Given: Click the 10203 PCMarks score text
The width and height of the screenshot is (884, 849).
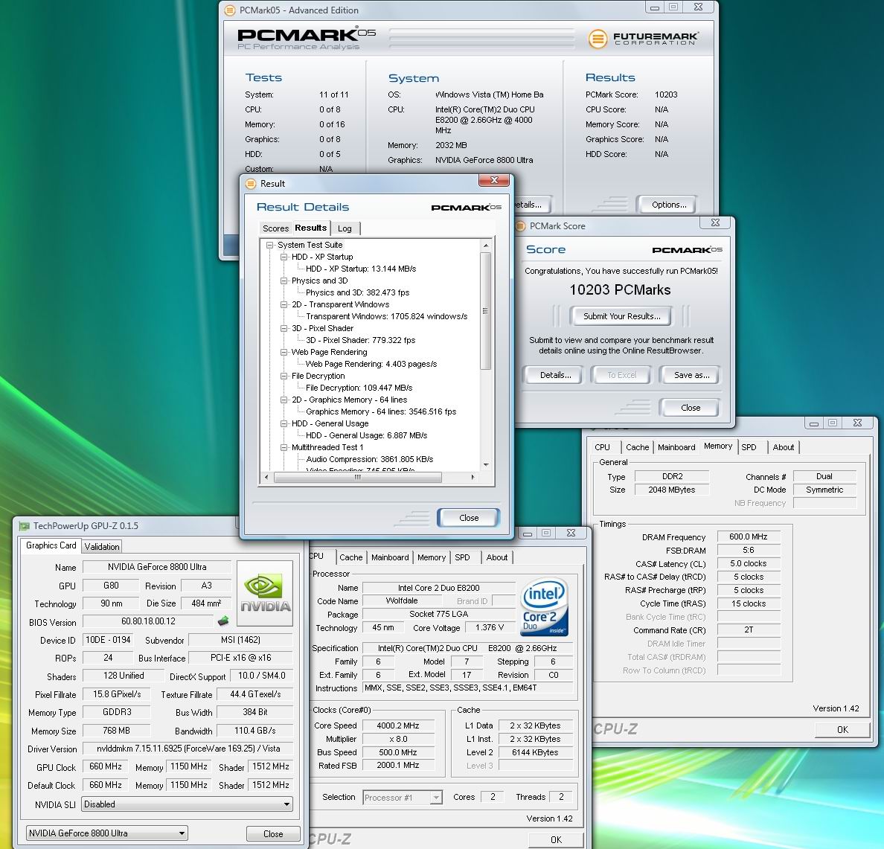Looking at the screenshot, I should click(x=620, y=289).
